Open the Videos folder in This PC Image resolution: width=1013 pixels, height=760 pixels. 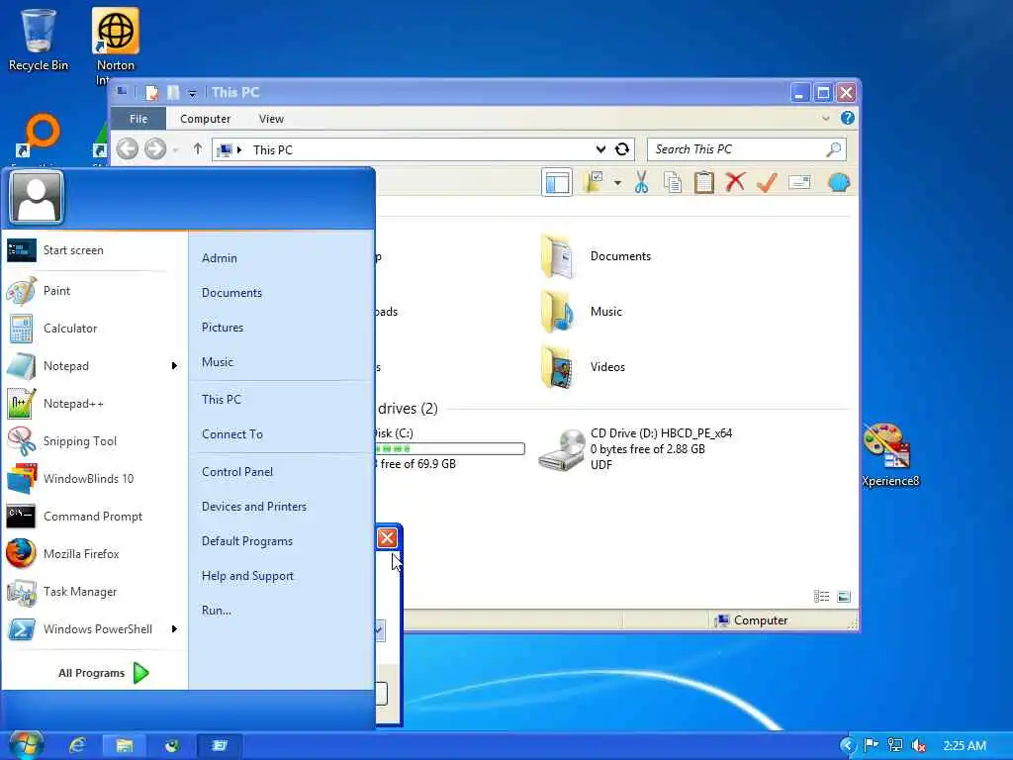584,367
